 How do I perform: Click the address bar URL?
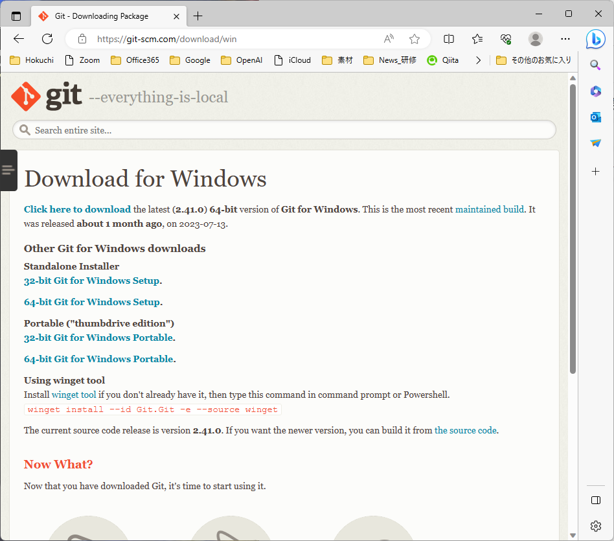coord(167,39)
